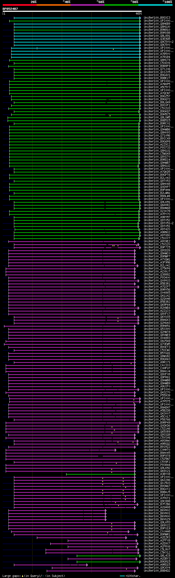Open hit UniRef100_Q8H1U0

point(157,27)
